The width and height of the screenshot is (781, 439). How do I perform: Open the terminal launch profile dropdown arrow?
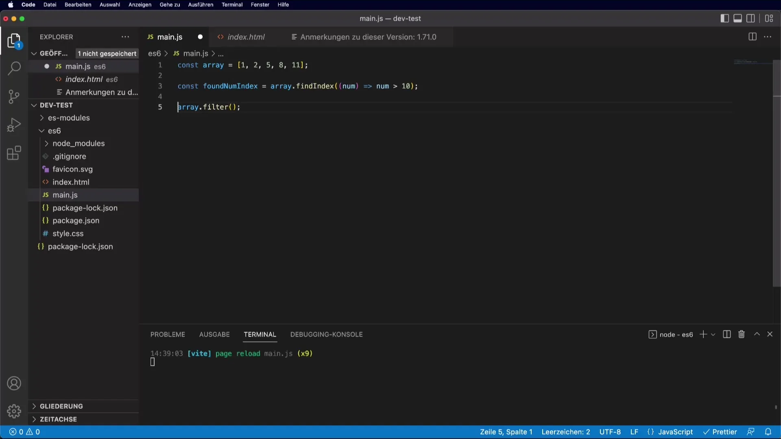tap(713, 335)
